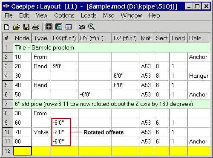This screenshot has width=213, height=158.
Task: Click the Anchor data cell for node 80
Action: click(x=199, y=141)
